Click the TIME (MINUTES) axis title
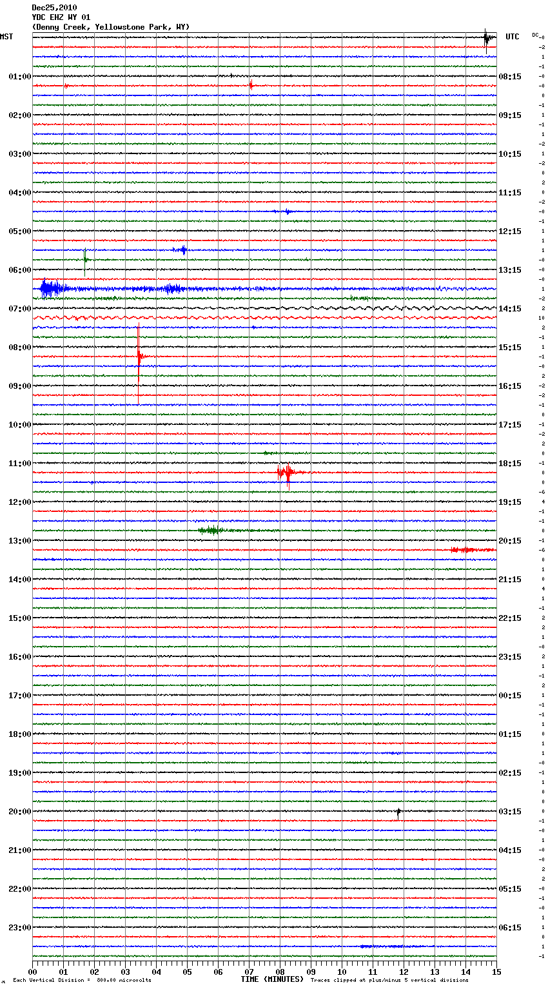The width and height of the screenshot is (548, 989). point(272,979)
